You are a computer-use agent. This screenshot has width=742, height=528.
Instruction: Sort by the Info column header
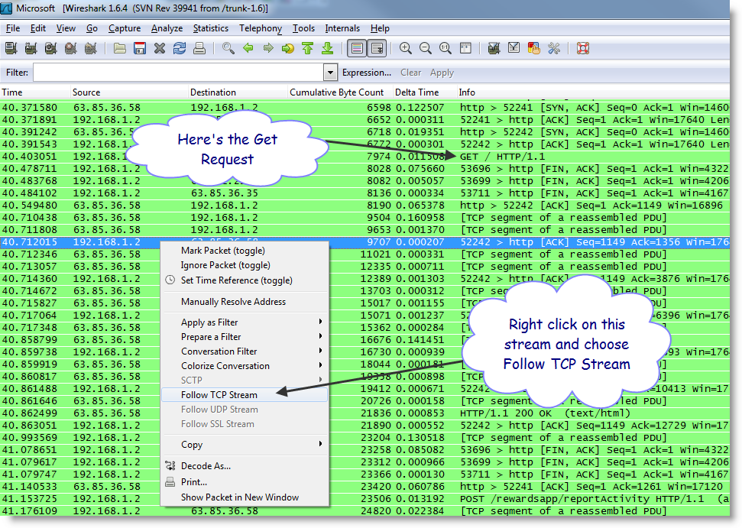[x=593, y=92]
